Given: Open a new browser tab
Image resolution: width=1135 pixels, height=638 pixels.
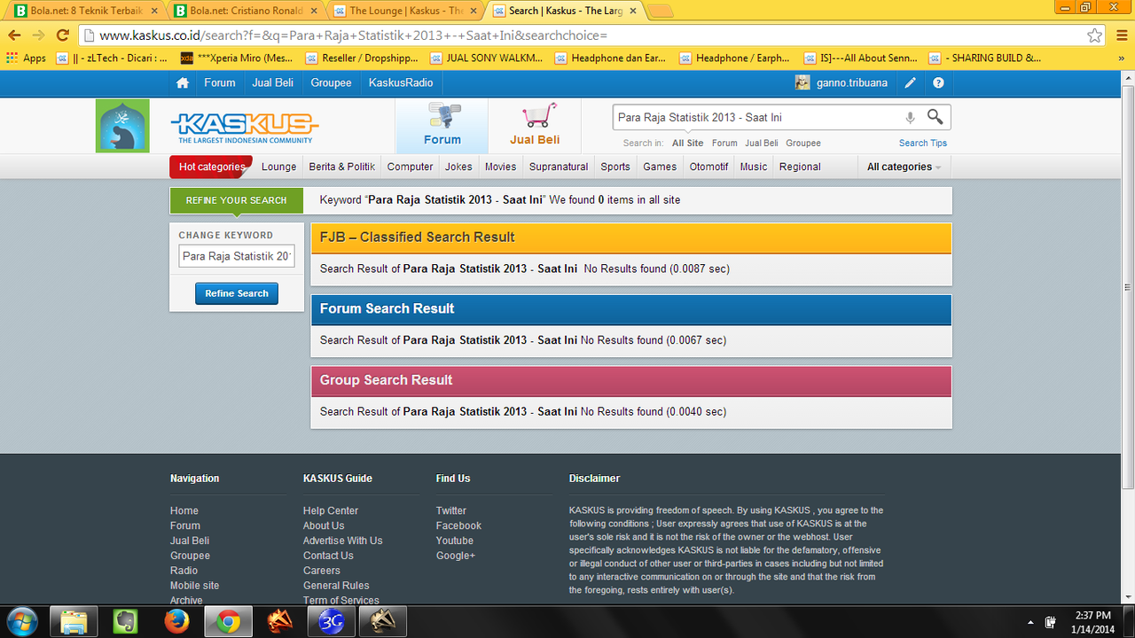Looking at the screenshot, I should tap(661, 11).
